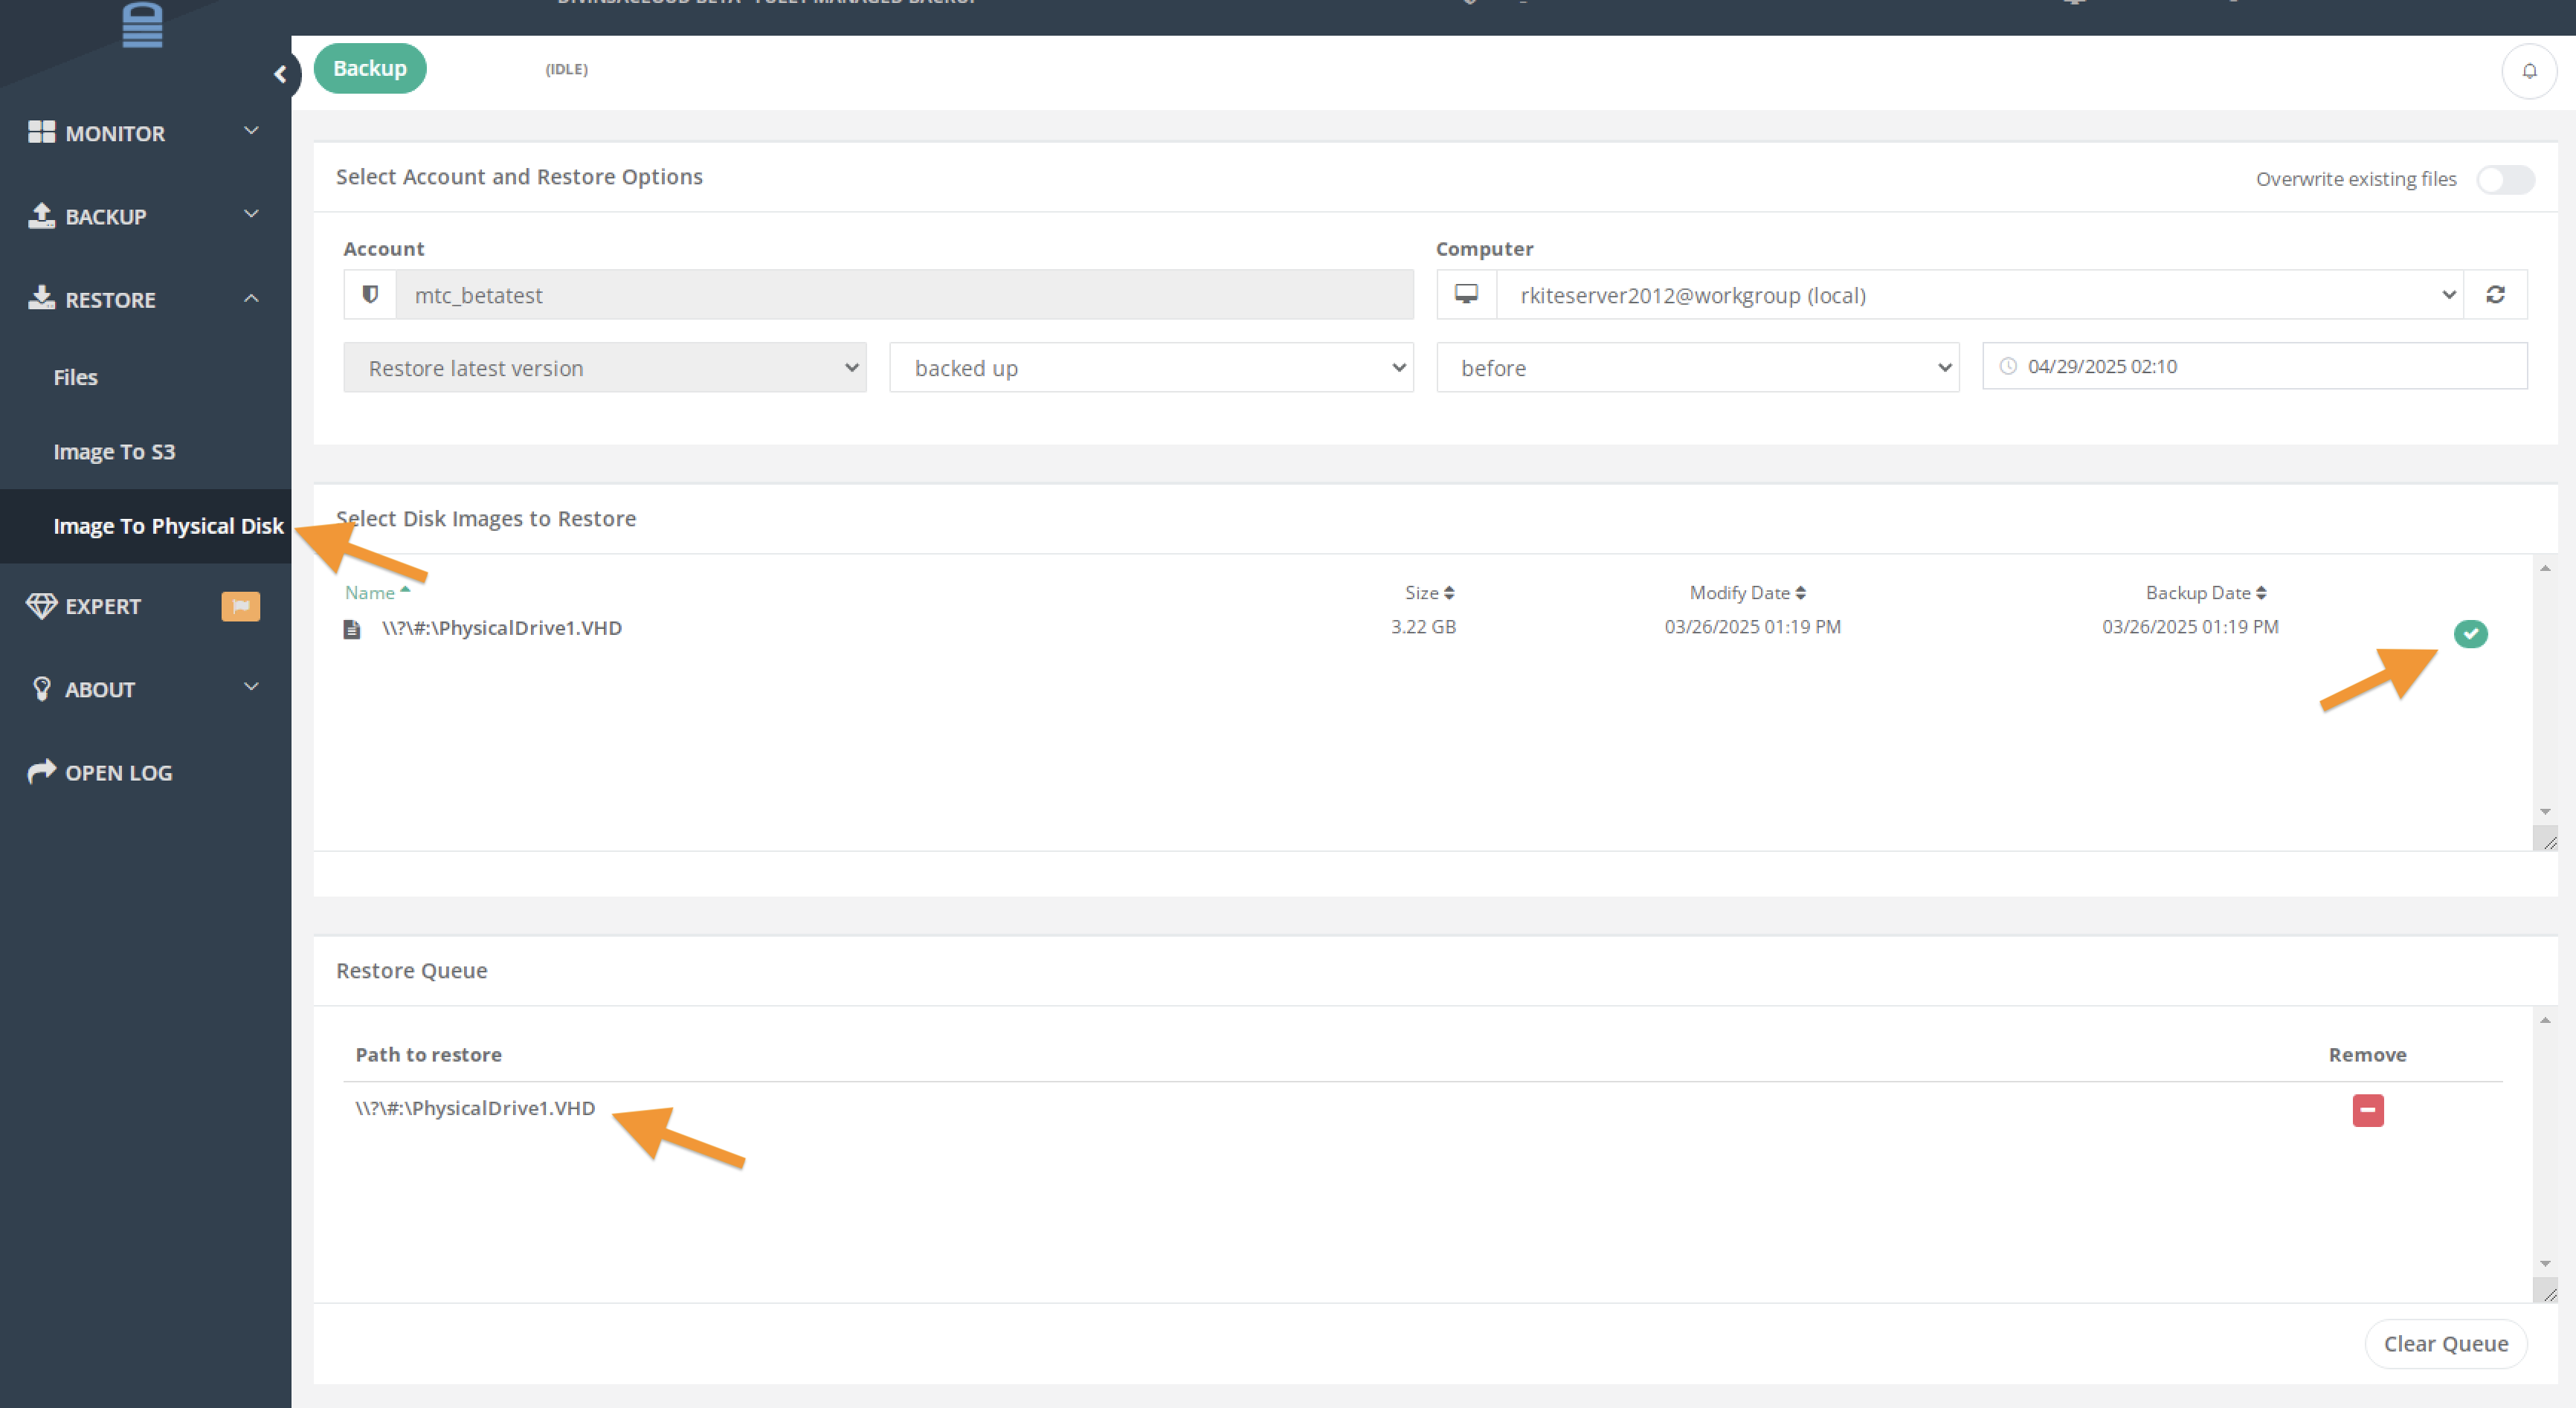Remove PhysicalDrive1.VHD from restore queue

point(2367,1110)
